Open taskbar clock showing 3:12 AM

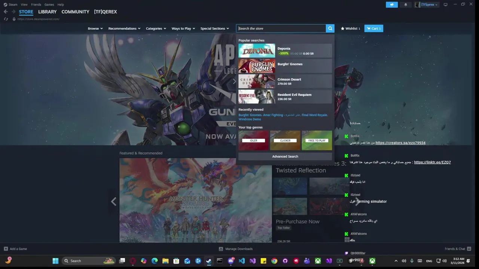[457, 261]
